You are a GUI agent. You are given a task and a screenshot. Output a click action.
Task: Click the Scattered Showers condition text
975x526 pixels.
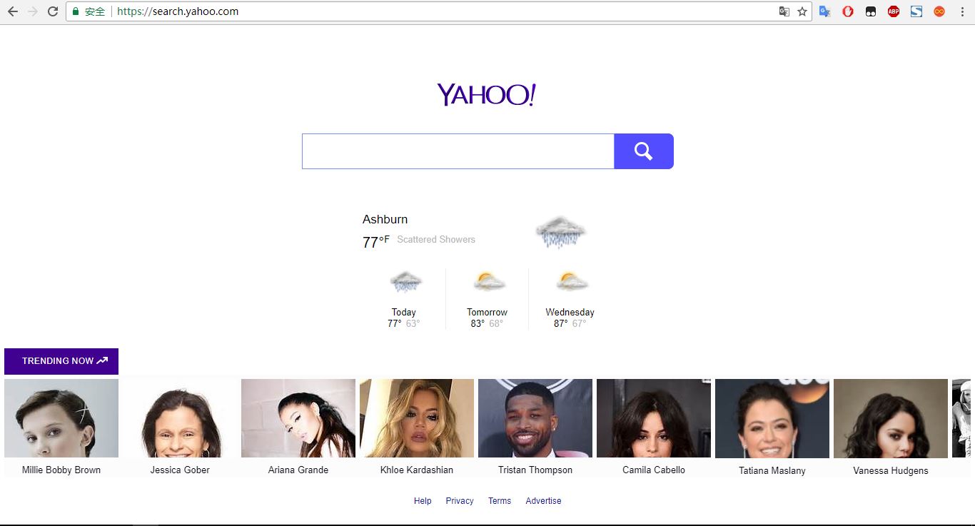tap(436, 239)
